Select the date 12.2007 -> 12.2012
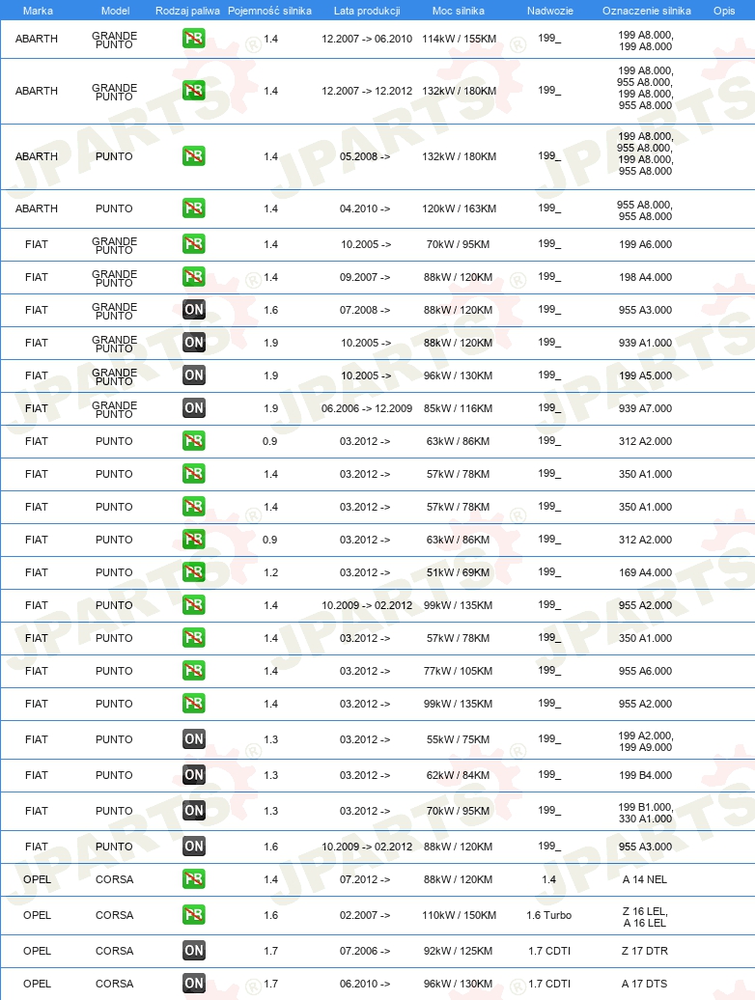Viewport: 755px width, 1000px height. [x=367, y=91]
